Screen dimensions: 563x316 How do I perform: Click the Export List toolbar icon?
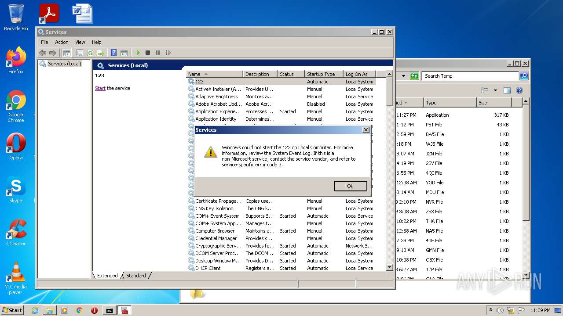pyautogui.click(x=100, y=53)
